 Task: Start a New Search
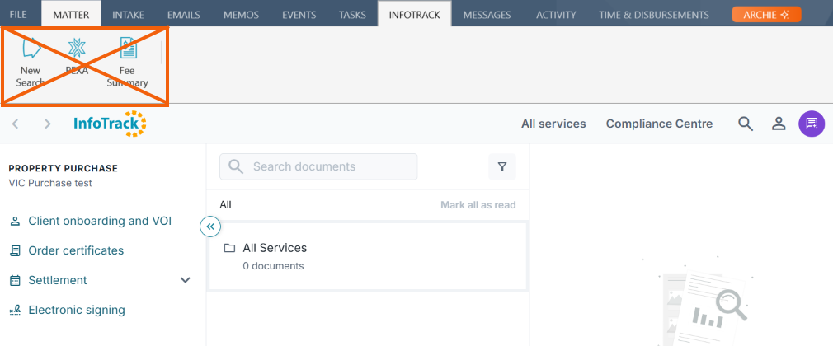tap(31, 63)
